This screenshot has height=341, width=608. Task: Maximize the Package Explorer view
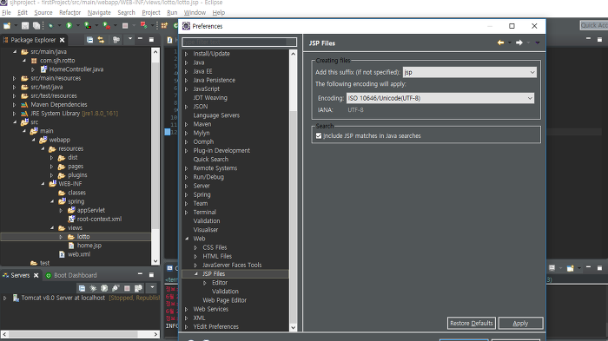(x=151, y=40)
